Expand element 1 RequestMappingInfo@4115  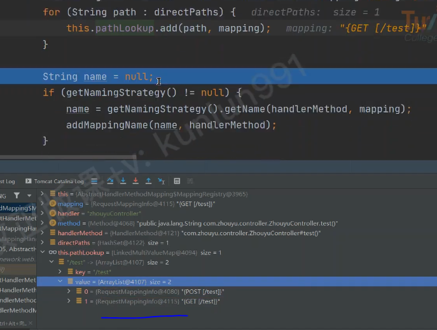(69, 301)
